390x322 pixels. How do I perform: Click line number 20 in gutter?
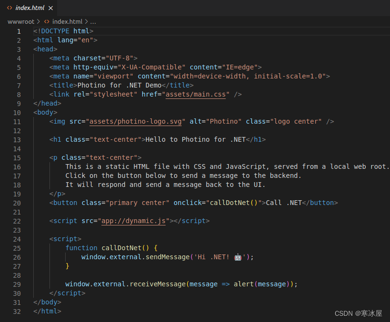(x=17, y=204)
